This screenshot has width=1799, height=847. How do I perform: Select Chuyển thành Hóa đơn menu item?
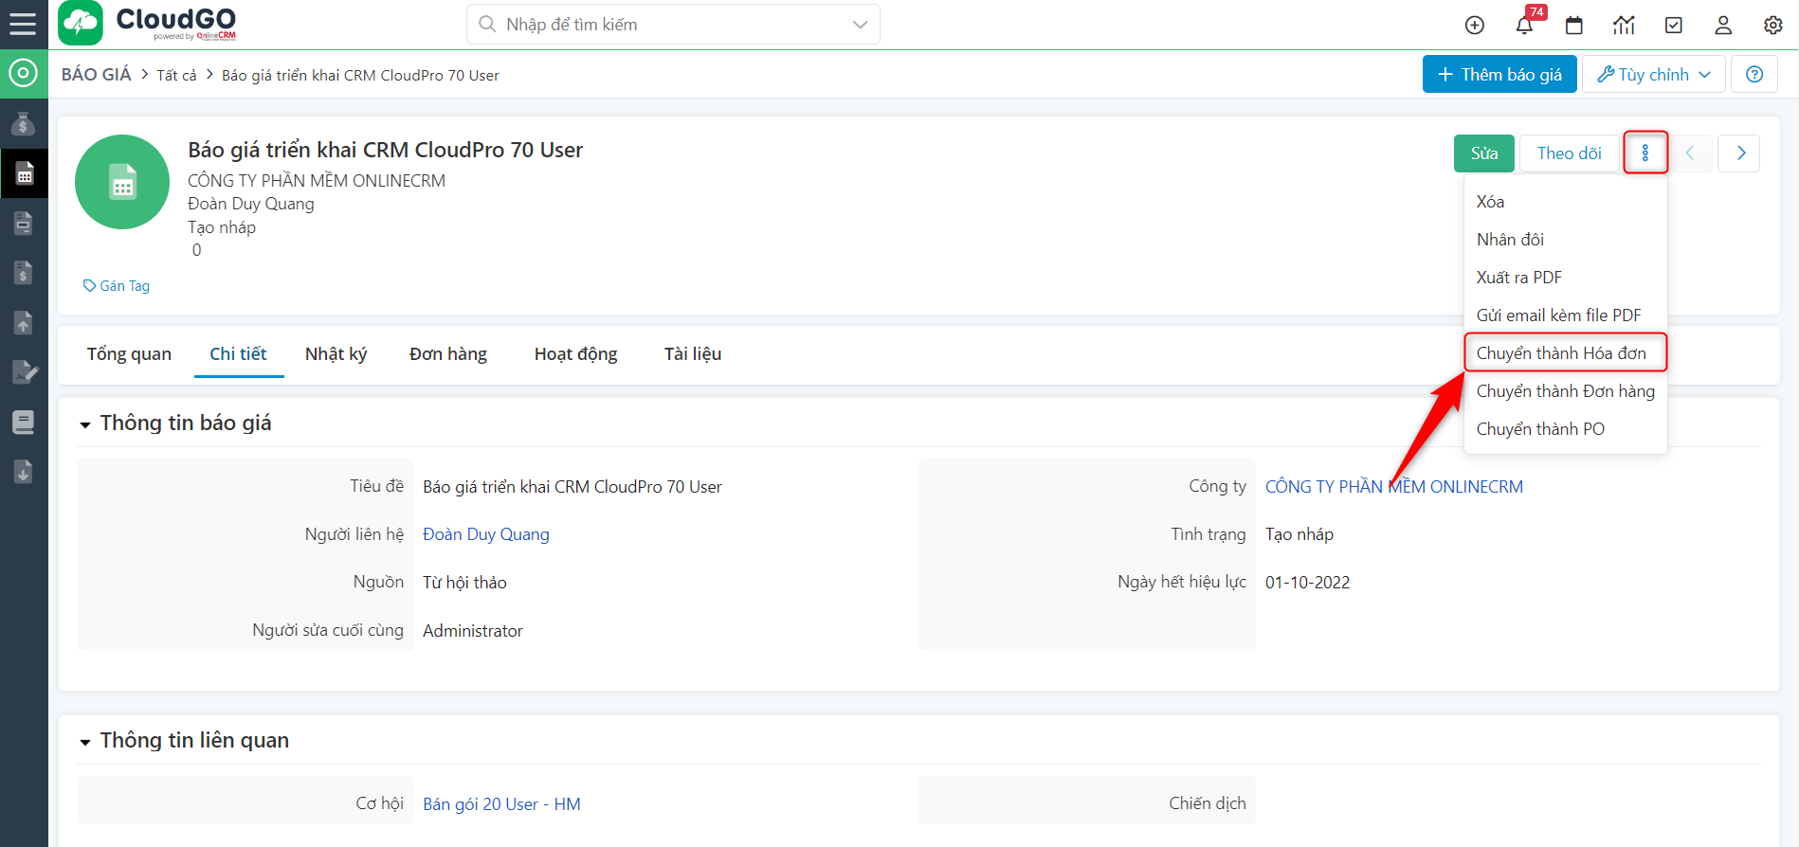(x=1561, y=353)
